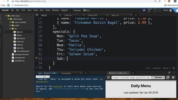Select README.md in the file tree
The height and width of the screenshot is (100, 178).
coord(19,61)
